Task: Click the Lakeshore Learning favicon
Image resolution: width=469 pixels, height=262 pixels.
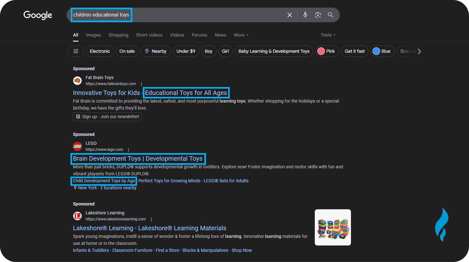Action: pos(77,216)
